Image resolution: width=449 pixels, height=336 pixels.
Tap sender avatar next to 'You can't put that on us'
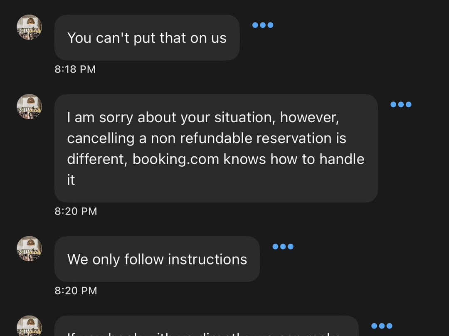(x=29, y=27)
